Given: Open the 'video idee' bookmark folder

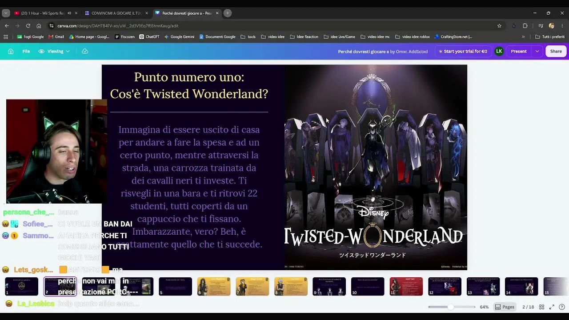Looking at the screenshot, I should coord(272,37).
